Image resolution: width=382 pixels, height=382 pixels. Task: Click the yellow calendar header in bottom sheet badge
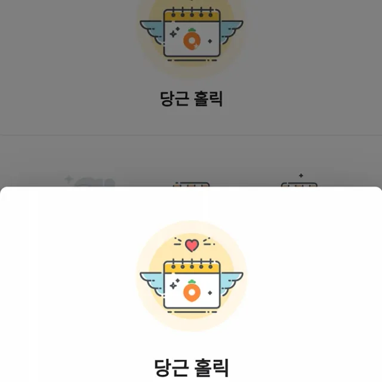point(192,267)
